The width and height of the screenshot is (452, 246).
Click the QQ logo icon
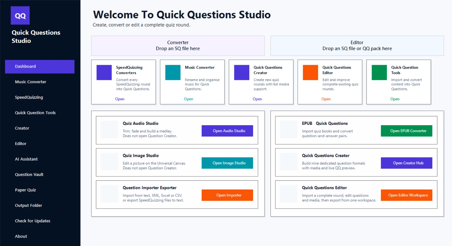tap(20, 15)
